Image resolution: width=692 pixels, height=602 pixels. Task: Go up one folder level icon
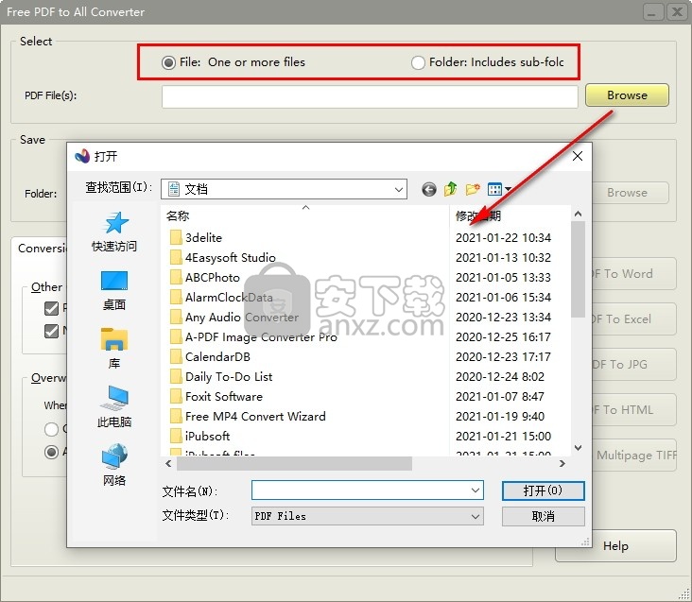pyautogui.click(x=450, y=189)
